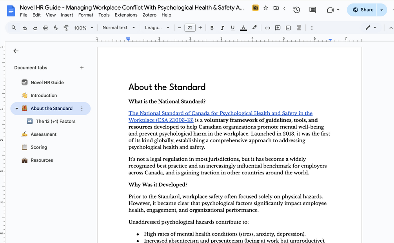Run spelling and grammar check
394x243 pixels.
[x=56, y=28]
